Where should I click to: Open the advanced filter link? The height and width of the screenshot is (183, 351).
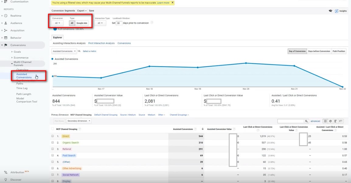point(315,121)
